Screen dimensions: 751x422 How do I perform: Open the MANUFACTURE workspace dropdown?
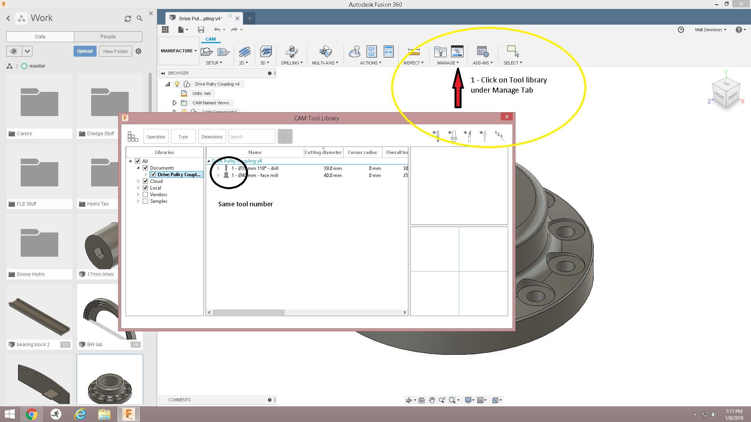coord(179,51)
